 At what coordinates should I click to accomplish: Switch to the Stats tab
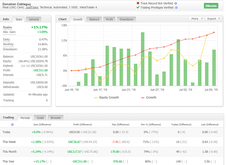[x=19, y=20]
